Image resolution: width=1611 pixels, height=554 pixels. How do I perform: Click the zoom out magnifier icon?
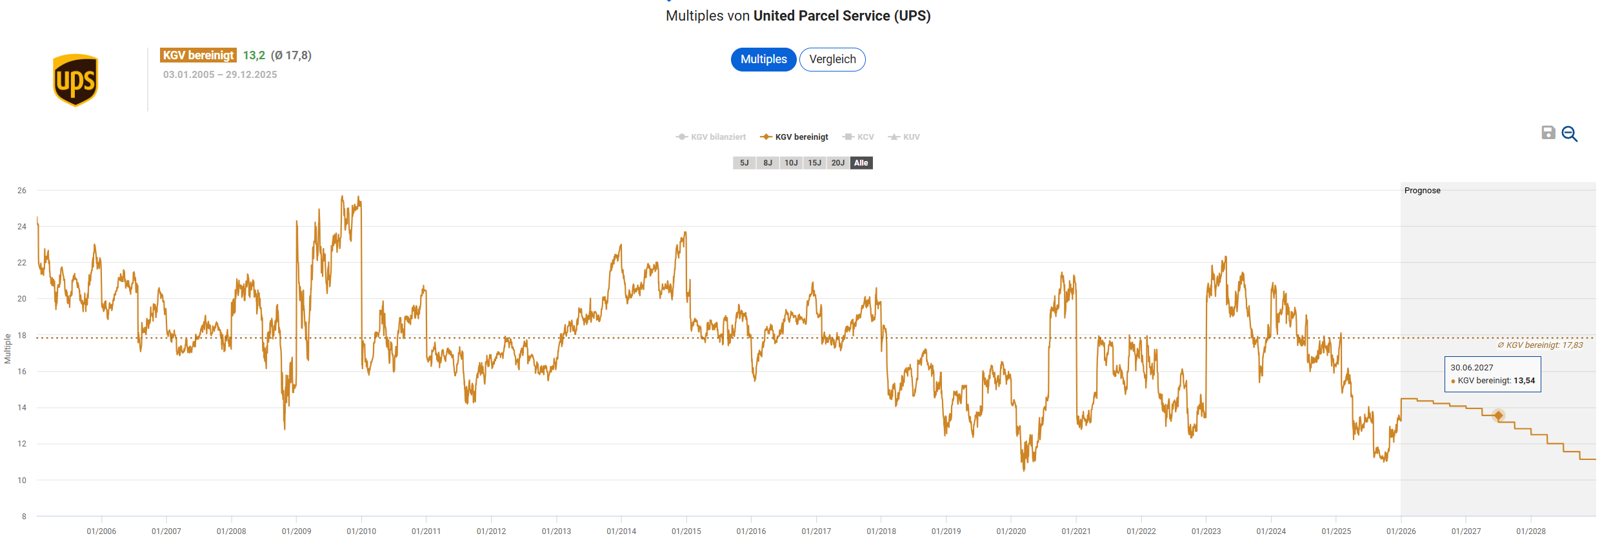1570,134
